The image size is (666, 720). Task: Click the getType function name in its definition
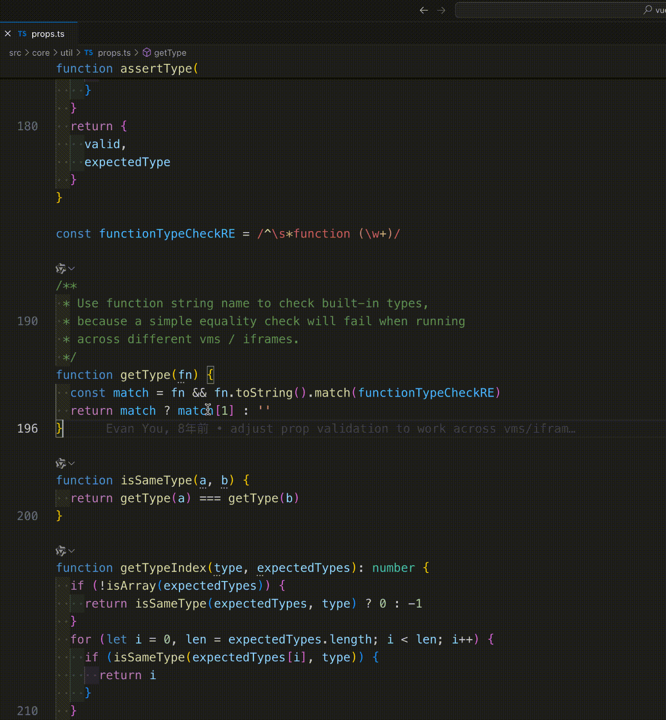(145, 375)
